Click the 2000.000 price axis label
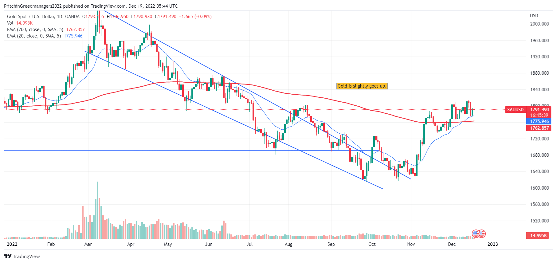 pos(539,24)
